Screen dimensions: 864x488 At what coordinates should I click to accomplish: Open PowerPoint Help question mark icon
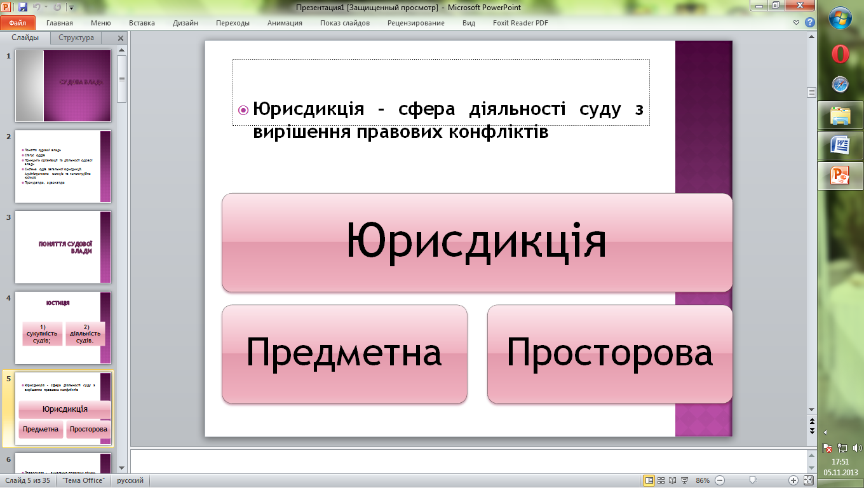coord(810,22)
